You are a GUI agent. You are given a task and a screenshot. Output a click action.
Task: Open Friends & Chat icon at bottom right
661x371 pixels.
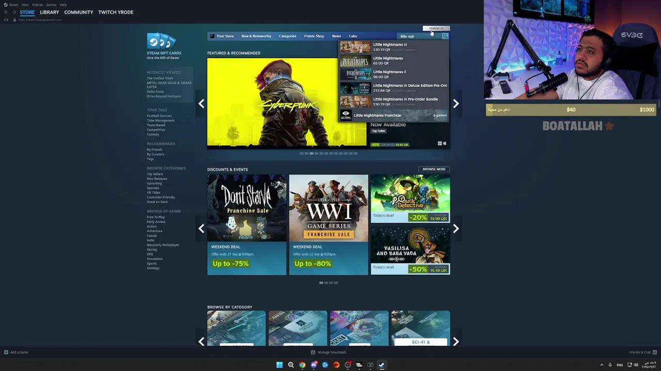[x=655, y=352]
